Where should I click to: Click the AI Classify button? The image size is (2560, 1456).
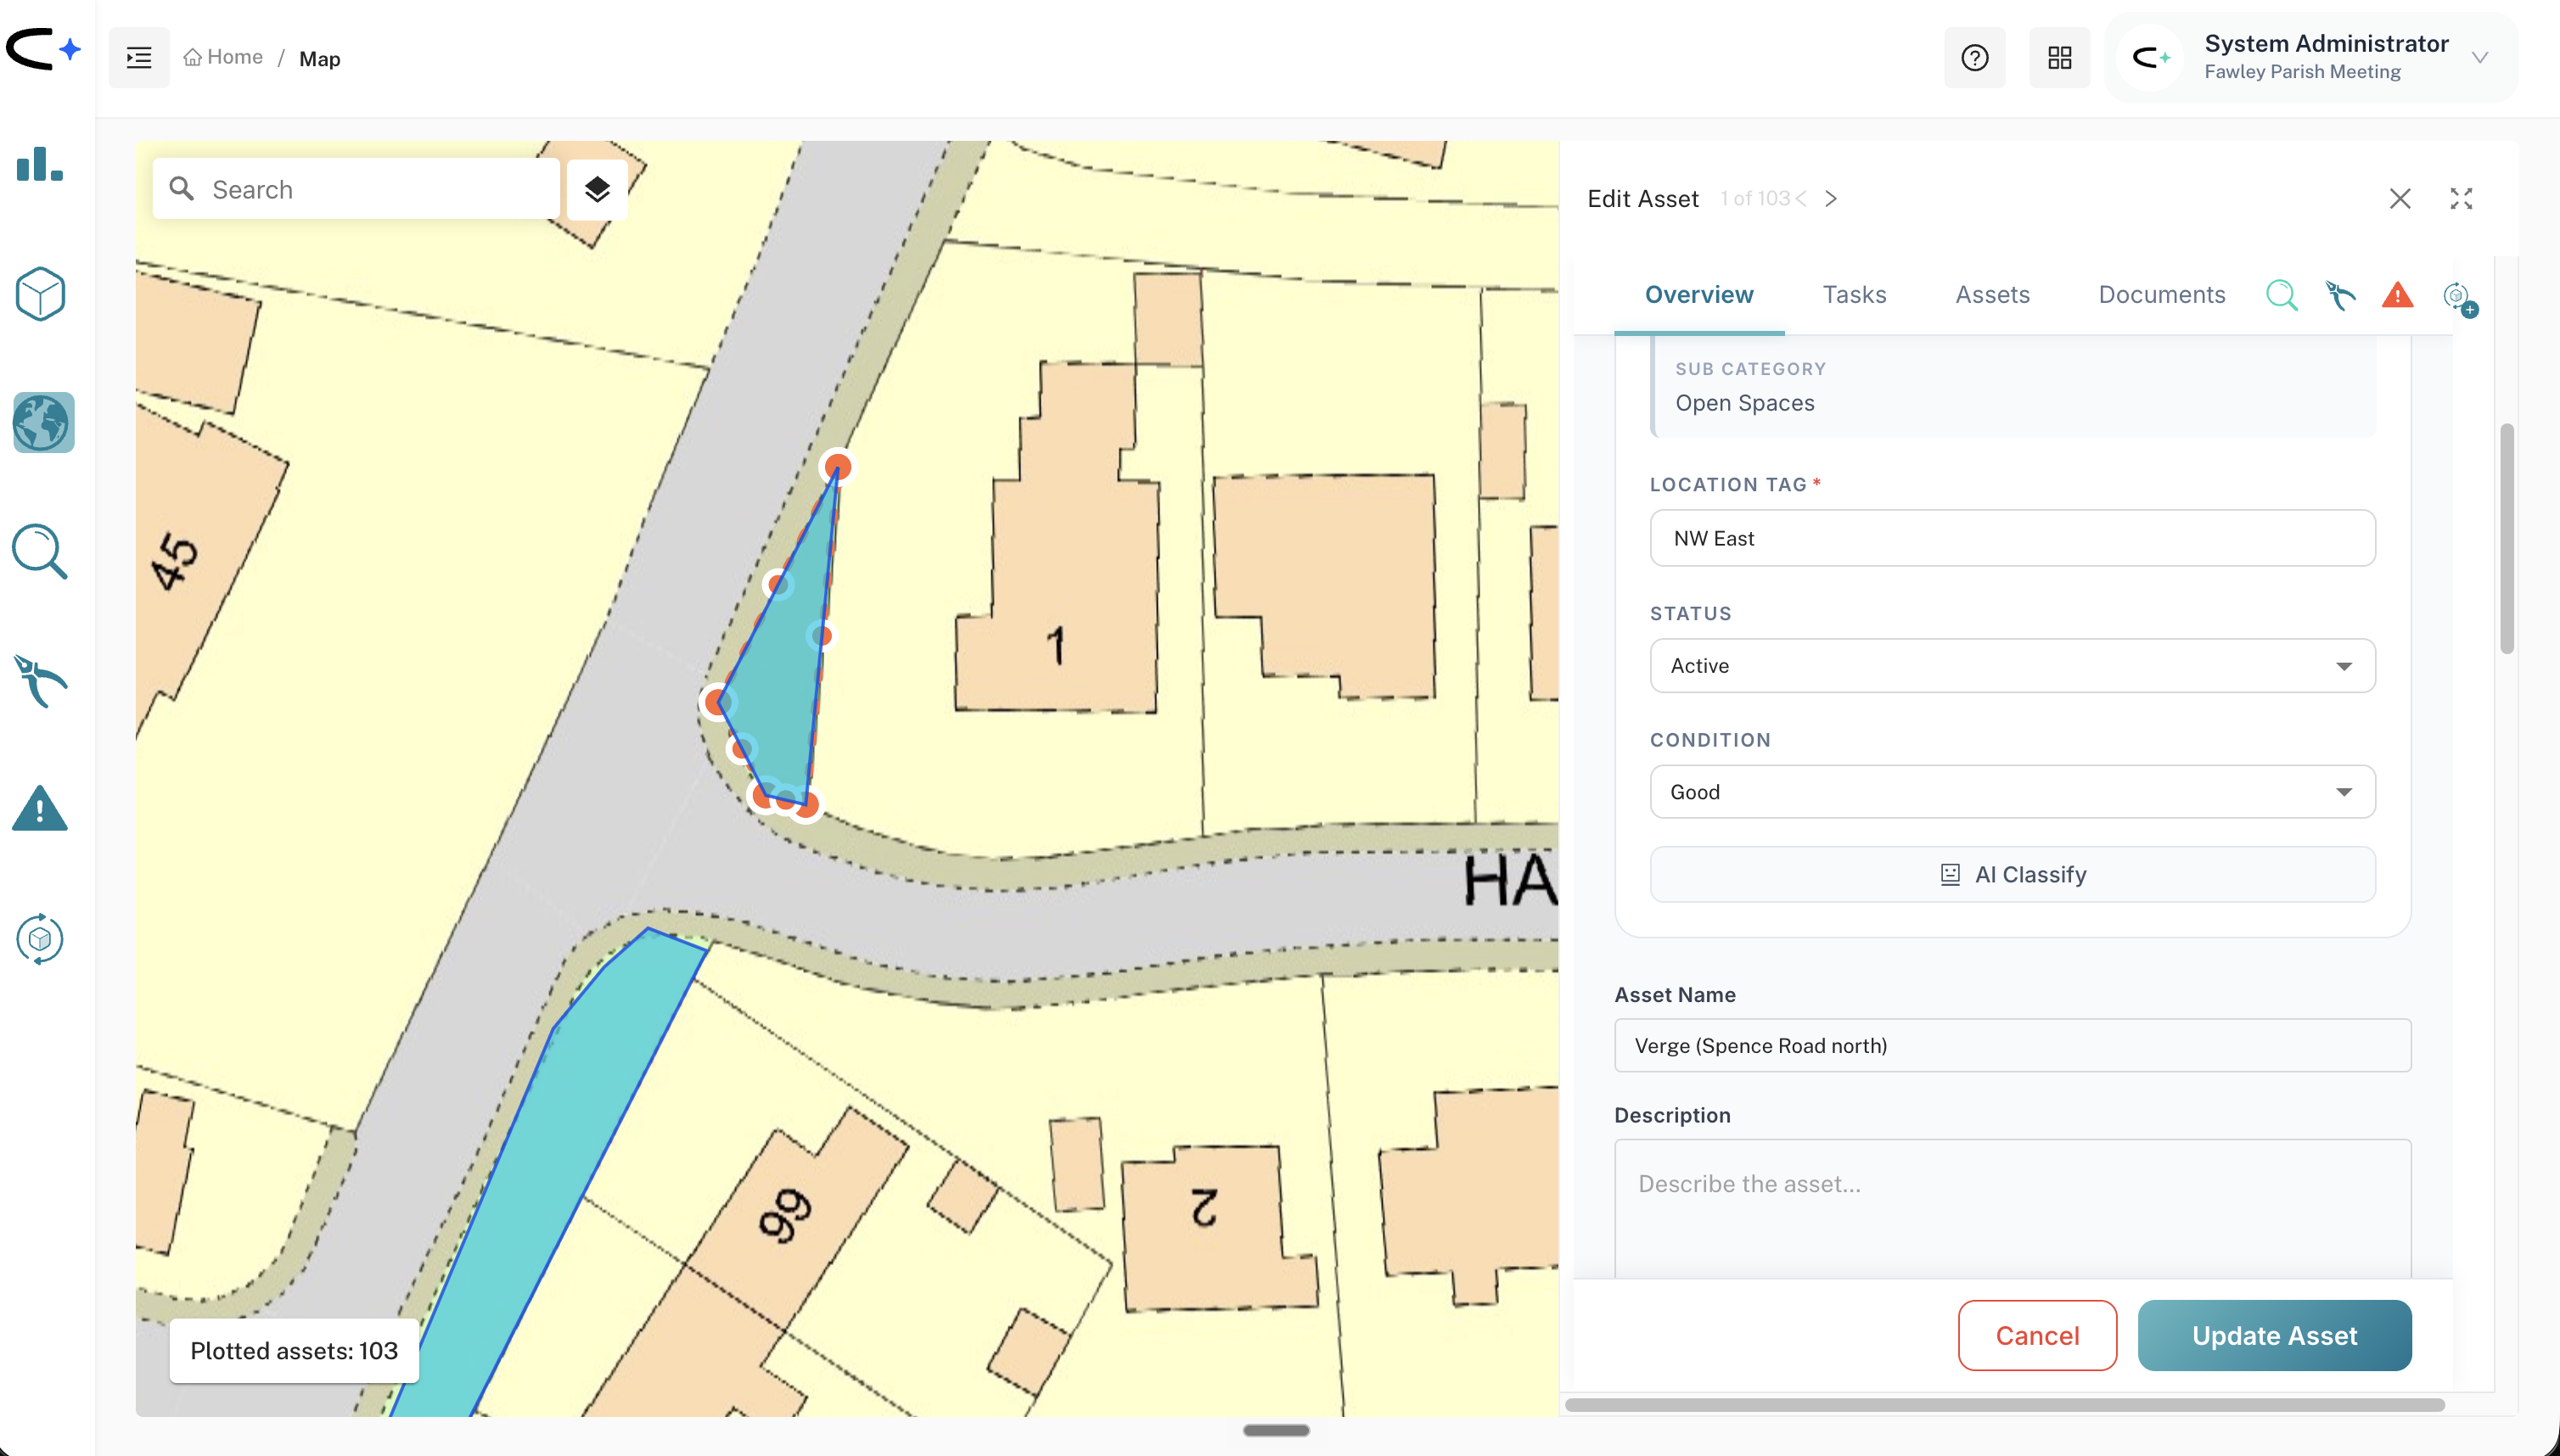tap(2012, 874)
